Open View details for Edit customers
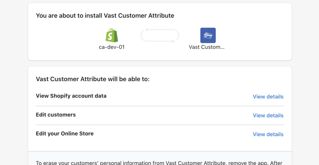 pyautogui.click(x=268, y=116)
